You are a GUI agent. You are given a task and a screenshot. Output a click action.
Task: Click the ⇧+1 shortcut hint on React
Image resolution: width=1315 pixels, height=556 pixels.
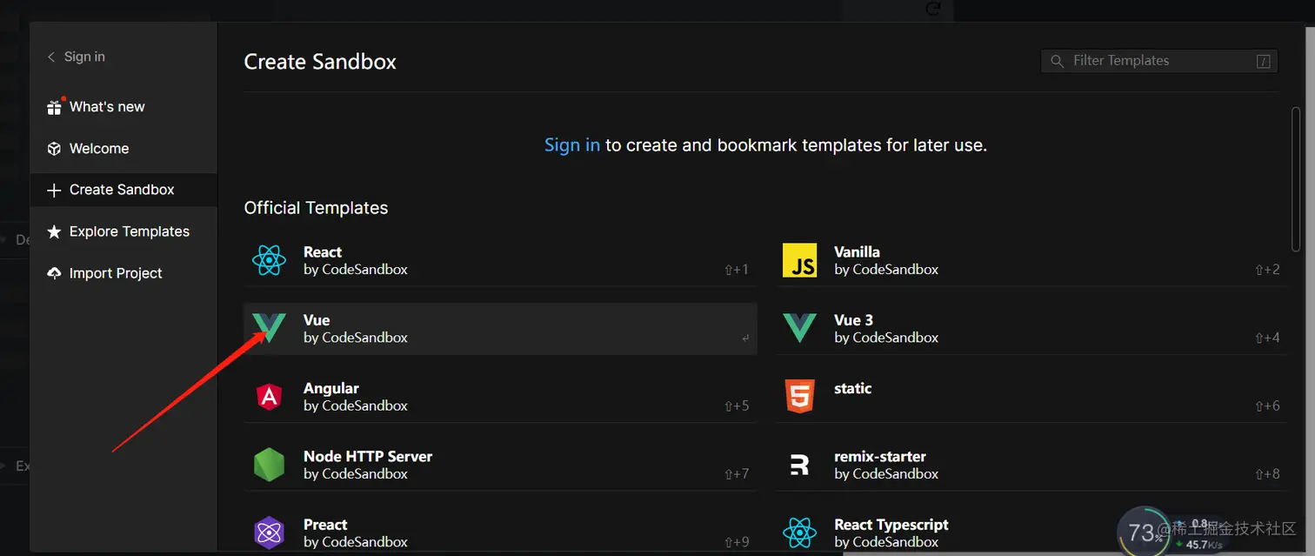click(736, 270)
